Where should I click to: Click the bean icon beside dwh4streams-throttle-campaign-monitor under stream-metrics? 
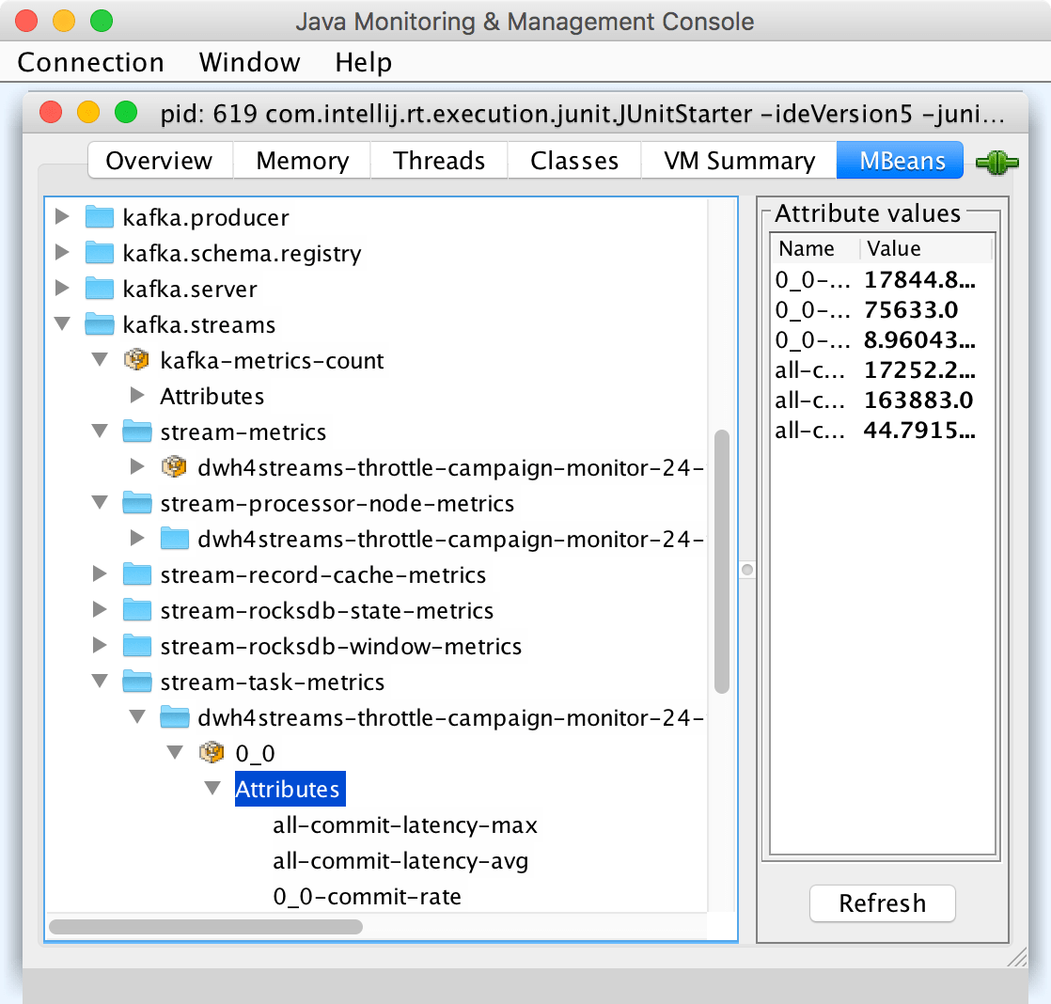pyautogui.click(x=174, y=466)
